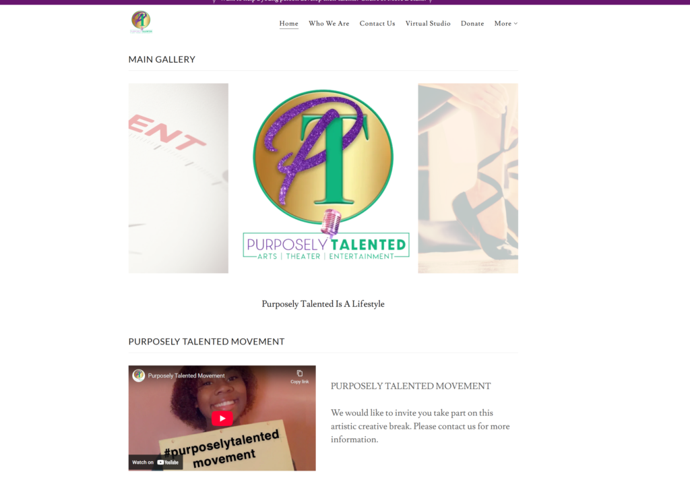The image size is (690, 480).
Task: Click the YouTube logo on video player
Action: tap(168, 462)
